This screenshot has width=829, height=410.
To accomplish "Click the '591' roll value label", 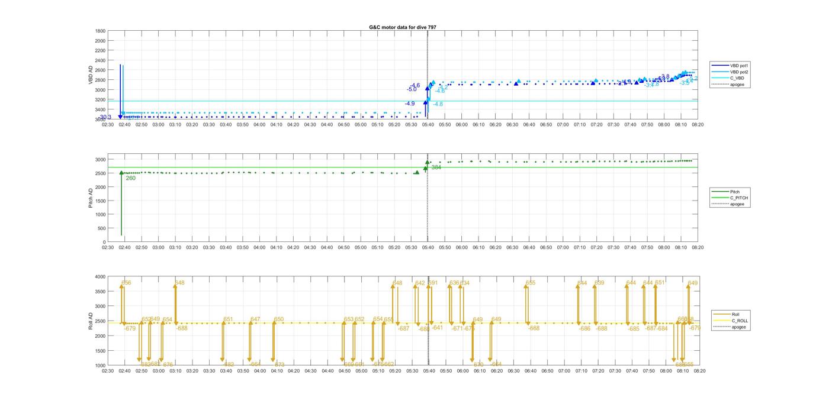I will coord(433,283).
